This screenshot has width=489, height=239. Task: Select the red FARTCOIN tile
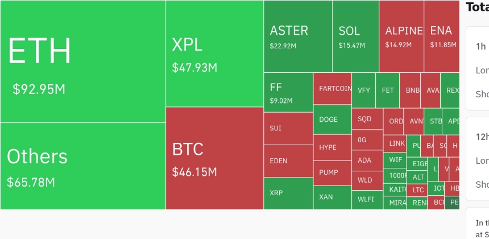(333, 89)
